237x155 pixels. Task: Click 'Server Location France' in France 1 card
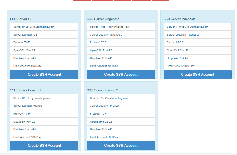(44, 106)
